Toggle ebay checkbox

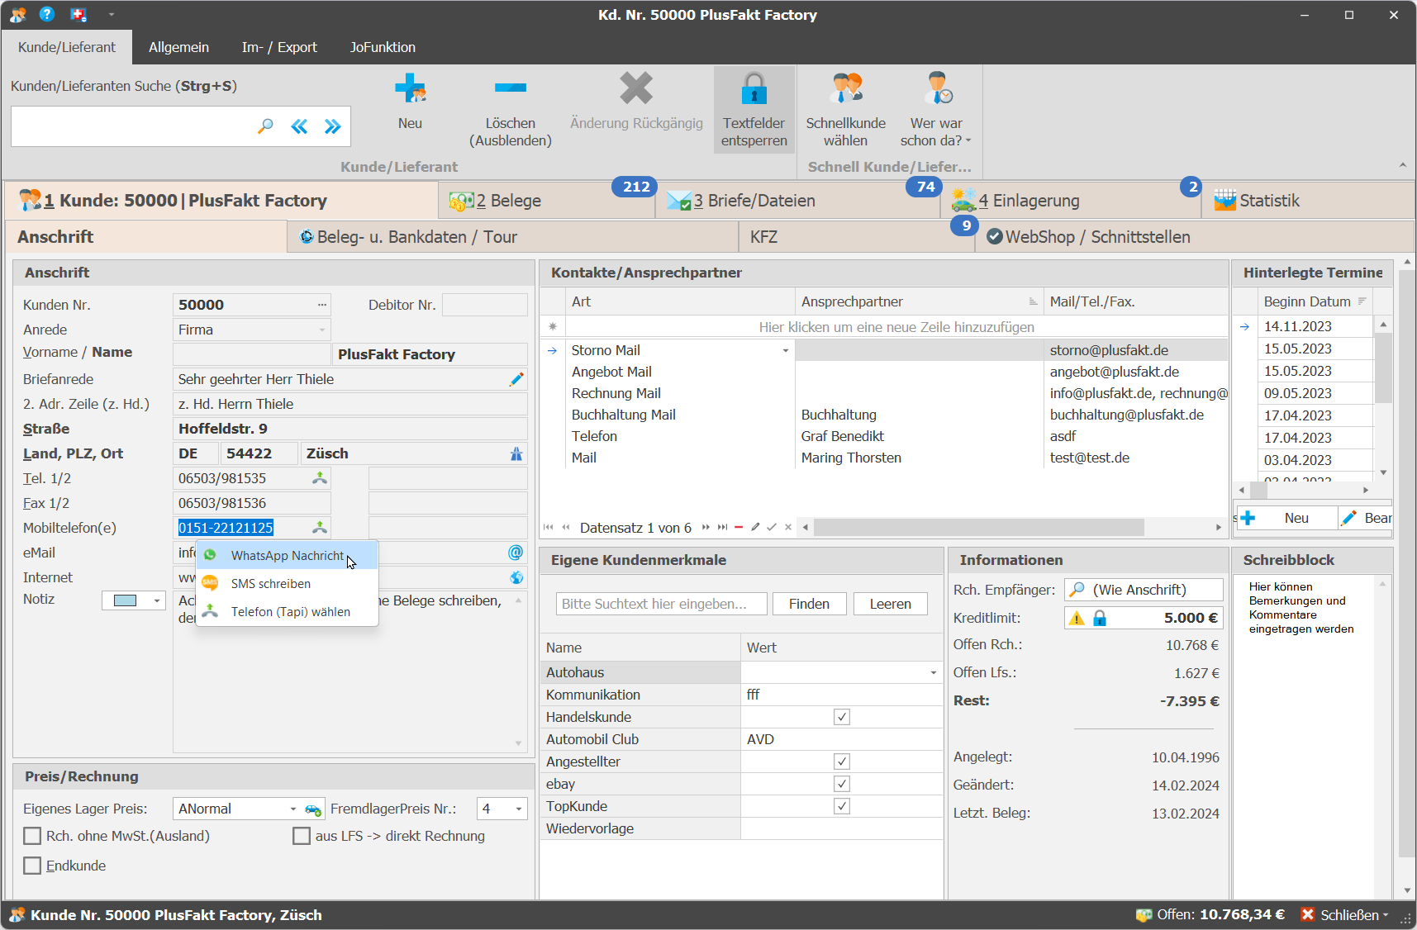(x=842, y=784)
